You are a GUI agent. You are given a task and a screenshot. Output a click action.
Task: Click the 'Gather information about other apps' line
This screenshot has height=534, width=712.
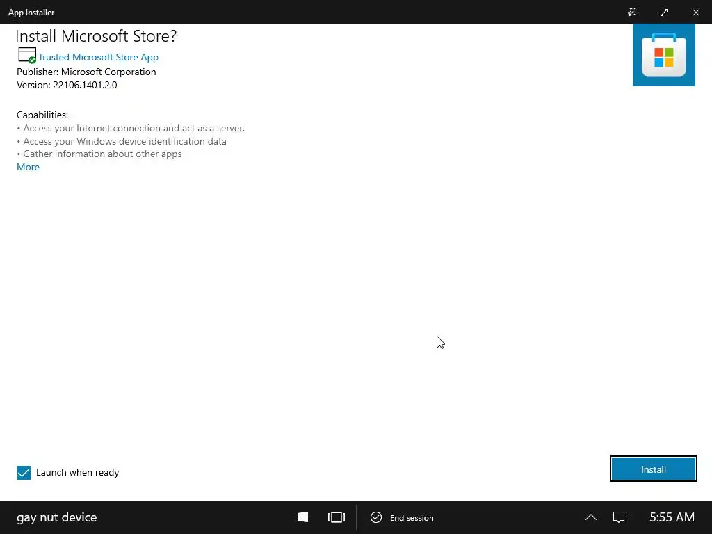click(99, 154)
